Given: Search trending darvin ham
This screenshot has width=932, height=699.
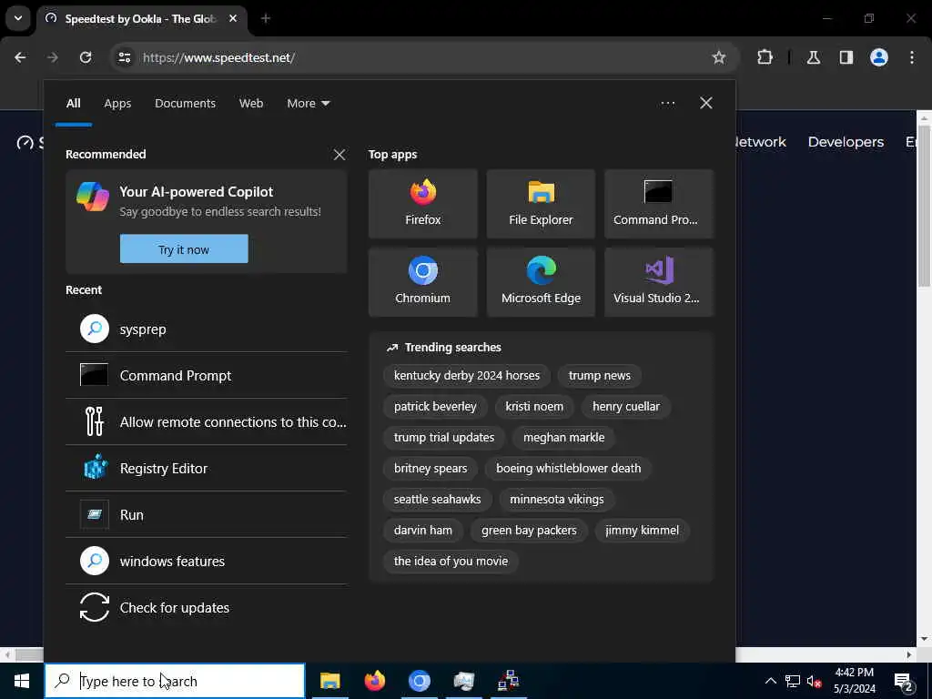Looking at the screenshot, I should pos(422,531).
